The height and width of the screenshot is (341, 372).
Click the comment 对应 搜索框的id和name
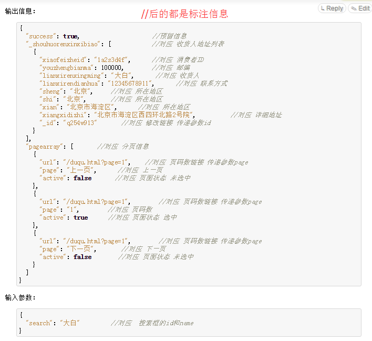(153, 323)
